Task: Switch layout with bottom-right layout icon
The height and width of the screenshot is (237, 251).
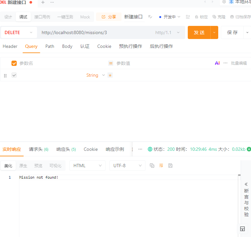Action: (x=242, y=229)
